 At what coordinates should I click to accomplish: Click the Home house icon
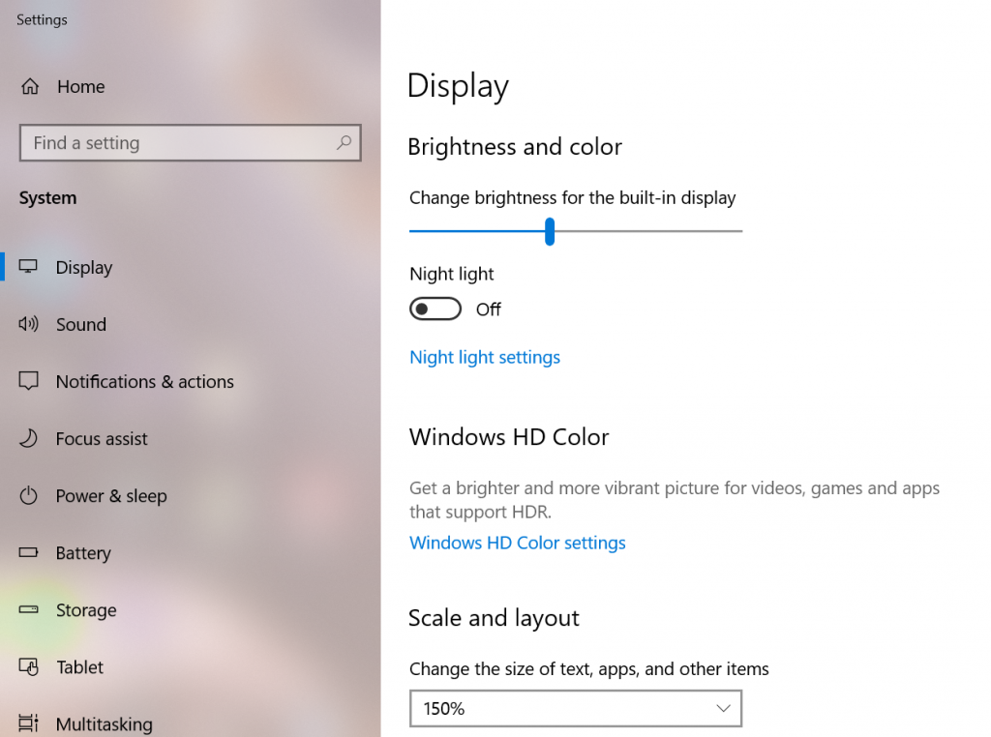coord(30,86)
